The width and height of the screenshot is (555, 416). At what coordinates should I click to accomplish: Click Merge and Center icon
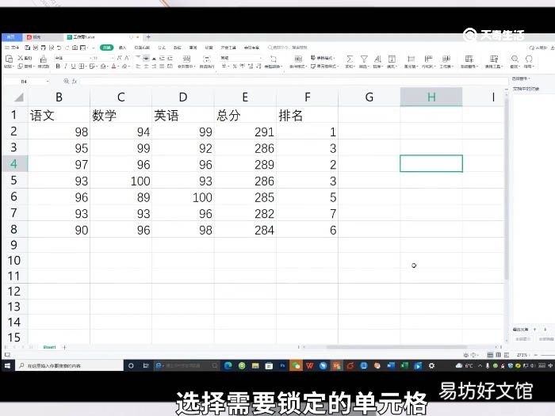coord(186,61)
